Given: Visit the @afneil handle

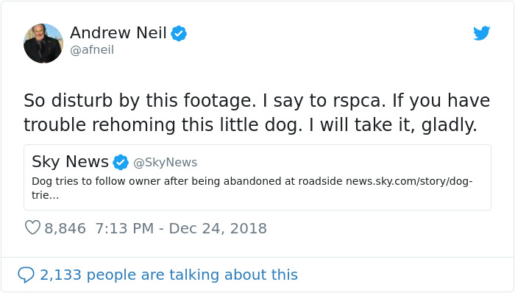Looking at the screenshot, I should point(92,50).
